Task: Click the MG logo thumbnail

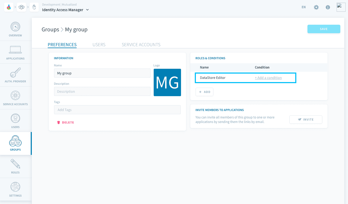Action: [x=167, y=82]
